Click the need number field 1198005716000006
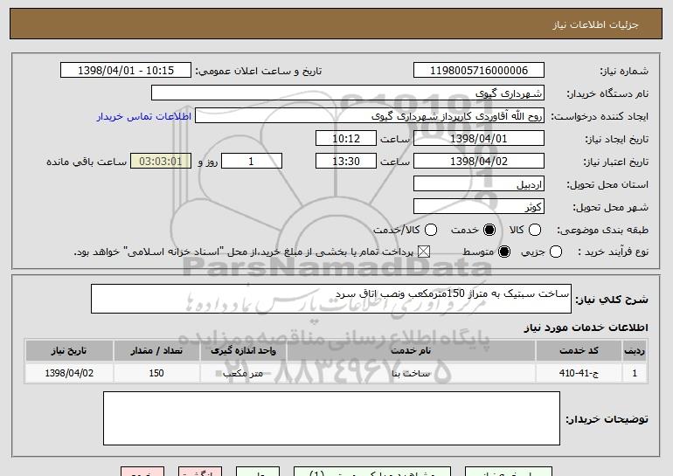Image resolution: width=673 pixels, height=476 pixels. pos(479,71)
